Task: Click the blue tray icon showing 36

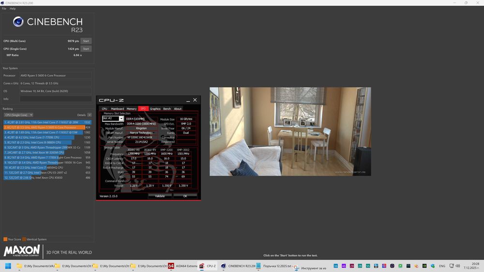Action: 335,266
